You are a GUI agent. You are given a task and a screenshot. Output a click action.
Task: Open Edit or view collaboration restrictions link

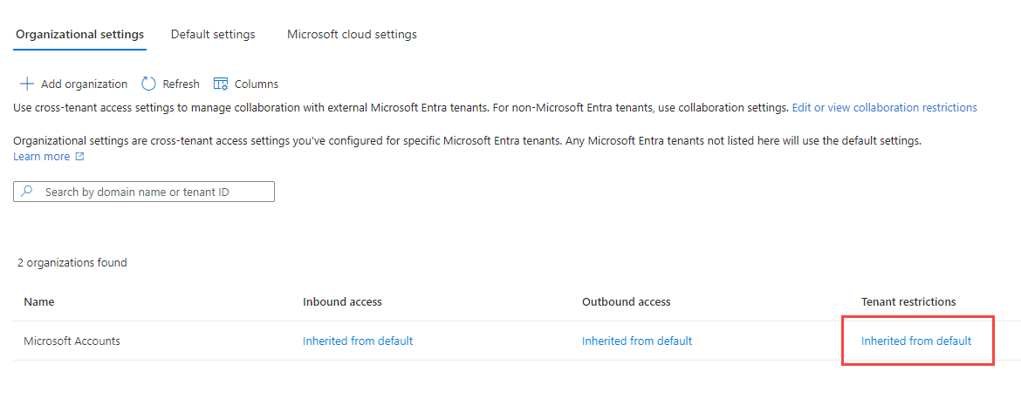(x=884, y=108)
